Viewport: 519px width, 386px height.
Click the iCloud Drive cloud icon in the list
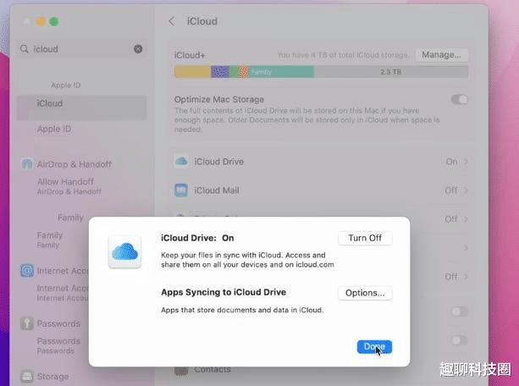pyautogui.click(x=181, y=162)
